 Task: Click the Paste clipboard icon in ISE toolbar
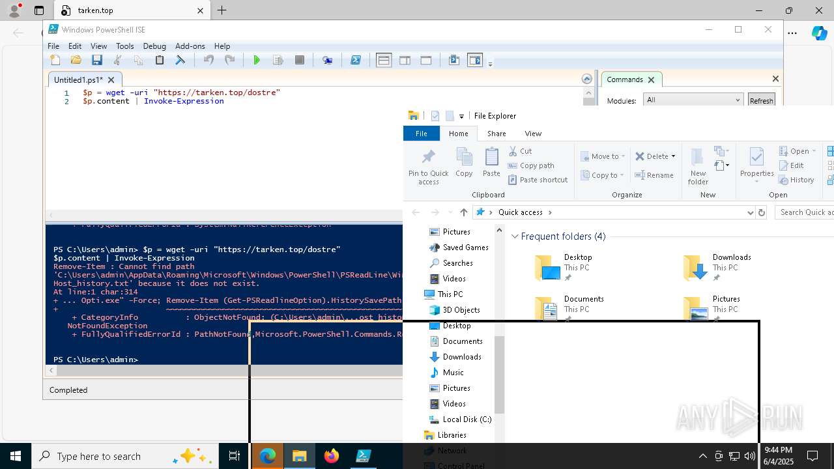160,60
